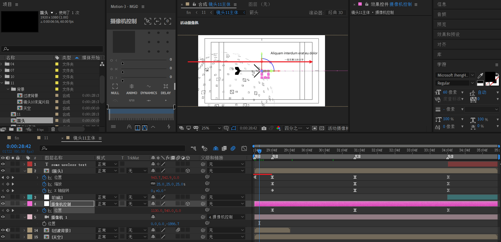This screenshot has height=242, width=501.
Task: Open the eyedropper for text color
Action: coord(480,75)
